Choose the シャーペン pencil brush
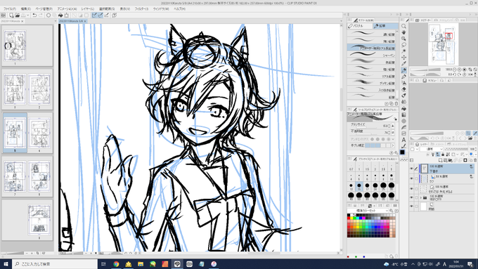Image resolution: width=478 pixels, height=269 pixels. coord(372,55)
